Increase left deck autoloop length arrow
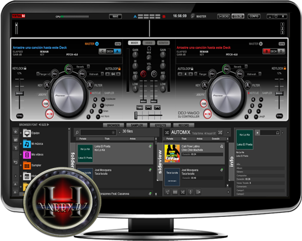The width and height of the screenshot is (302, 241). tap(118, 74)
